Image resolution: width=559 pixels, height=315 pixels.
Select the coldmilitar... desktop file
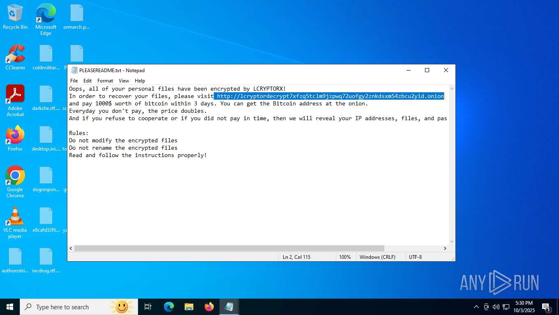[46, 57]
